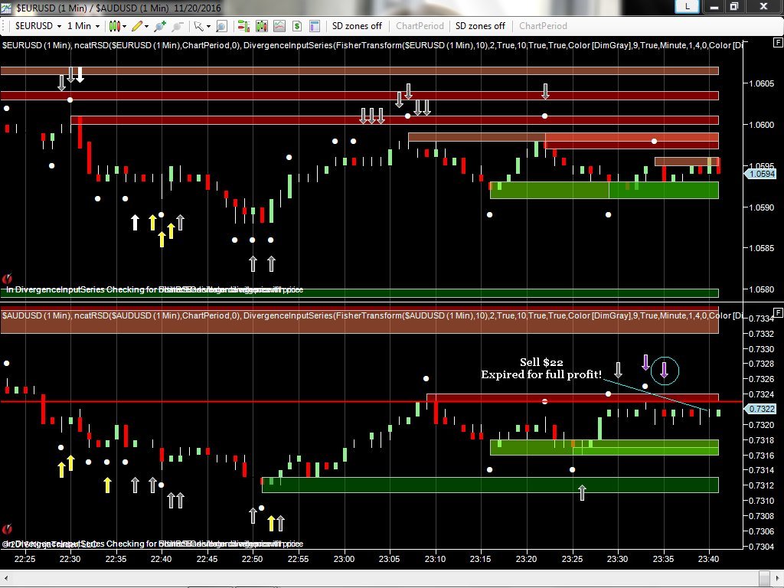Open the strategies dollar-sign icon
Image resolution: width=784 pixels, height=588 pixels.
[297, 26]
